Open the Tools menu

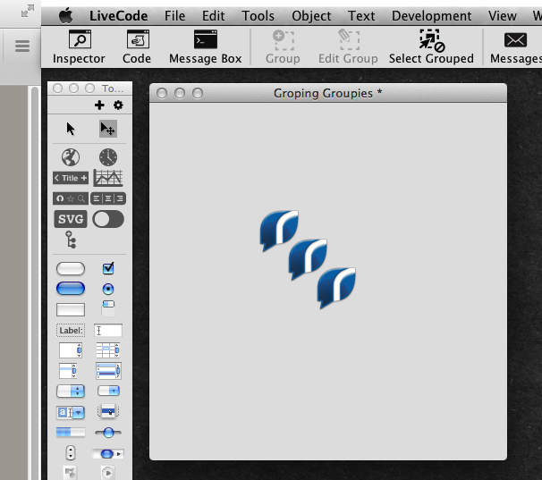[x=258, y=16]
